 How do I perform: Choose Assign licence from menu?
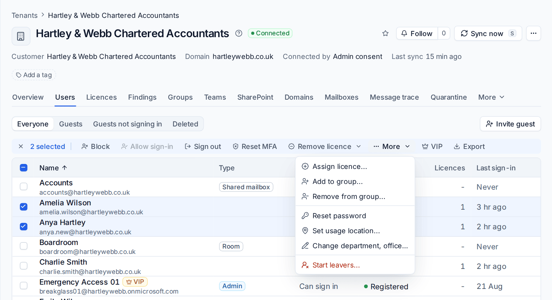point(355,166)
